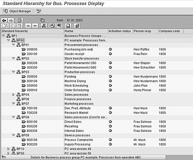The image size is (193, 160).
Task: Click the Person resp. column header
Action: point(146,31)
